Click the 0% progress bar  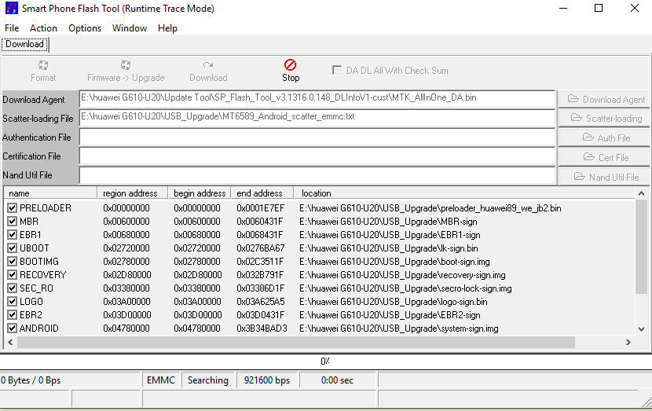[x=325, y=361]
